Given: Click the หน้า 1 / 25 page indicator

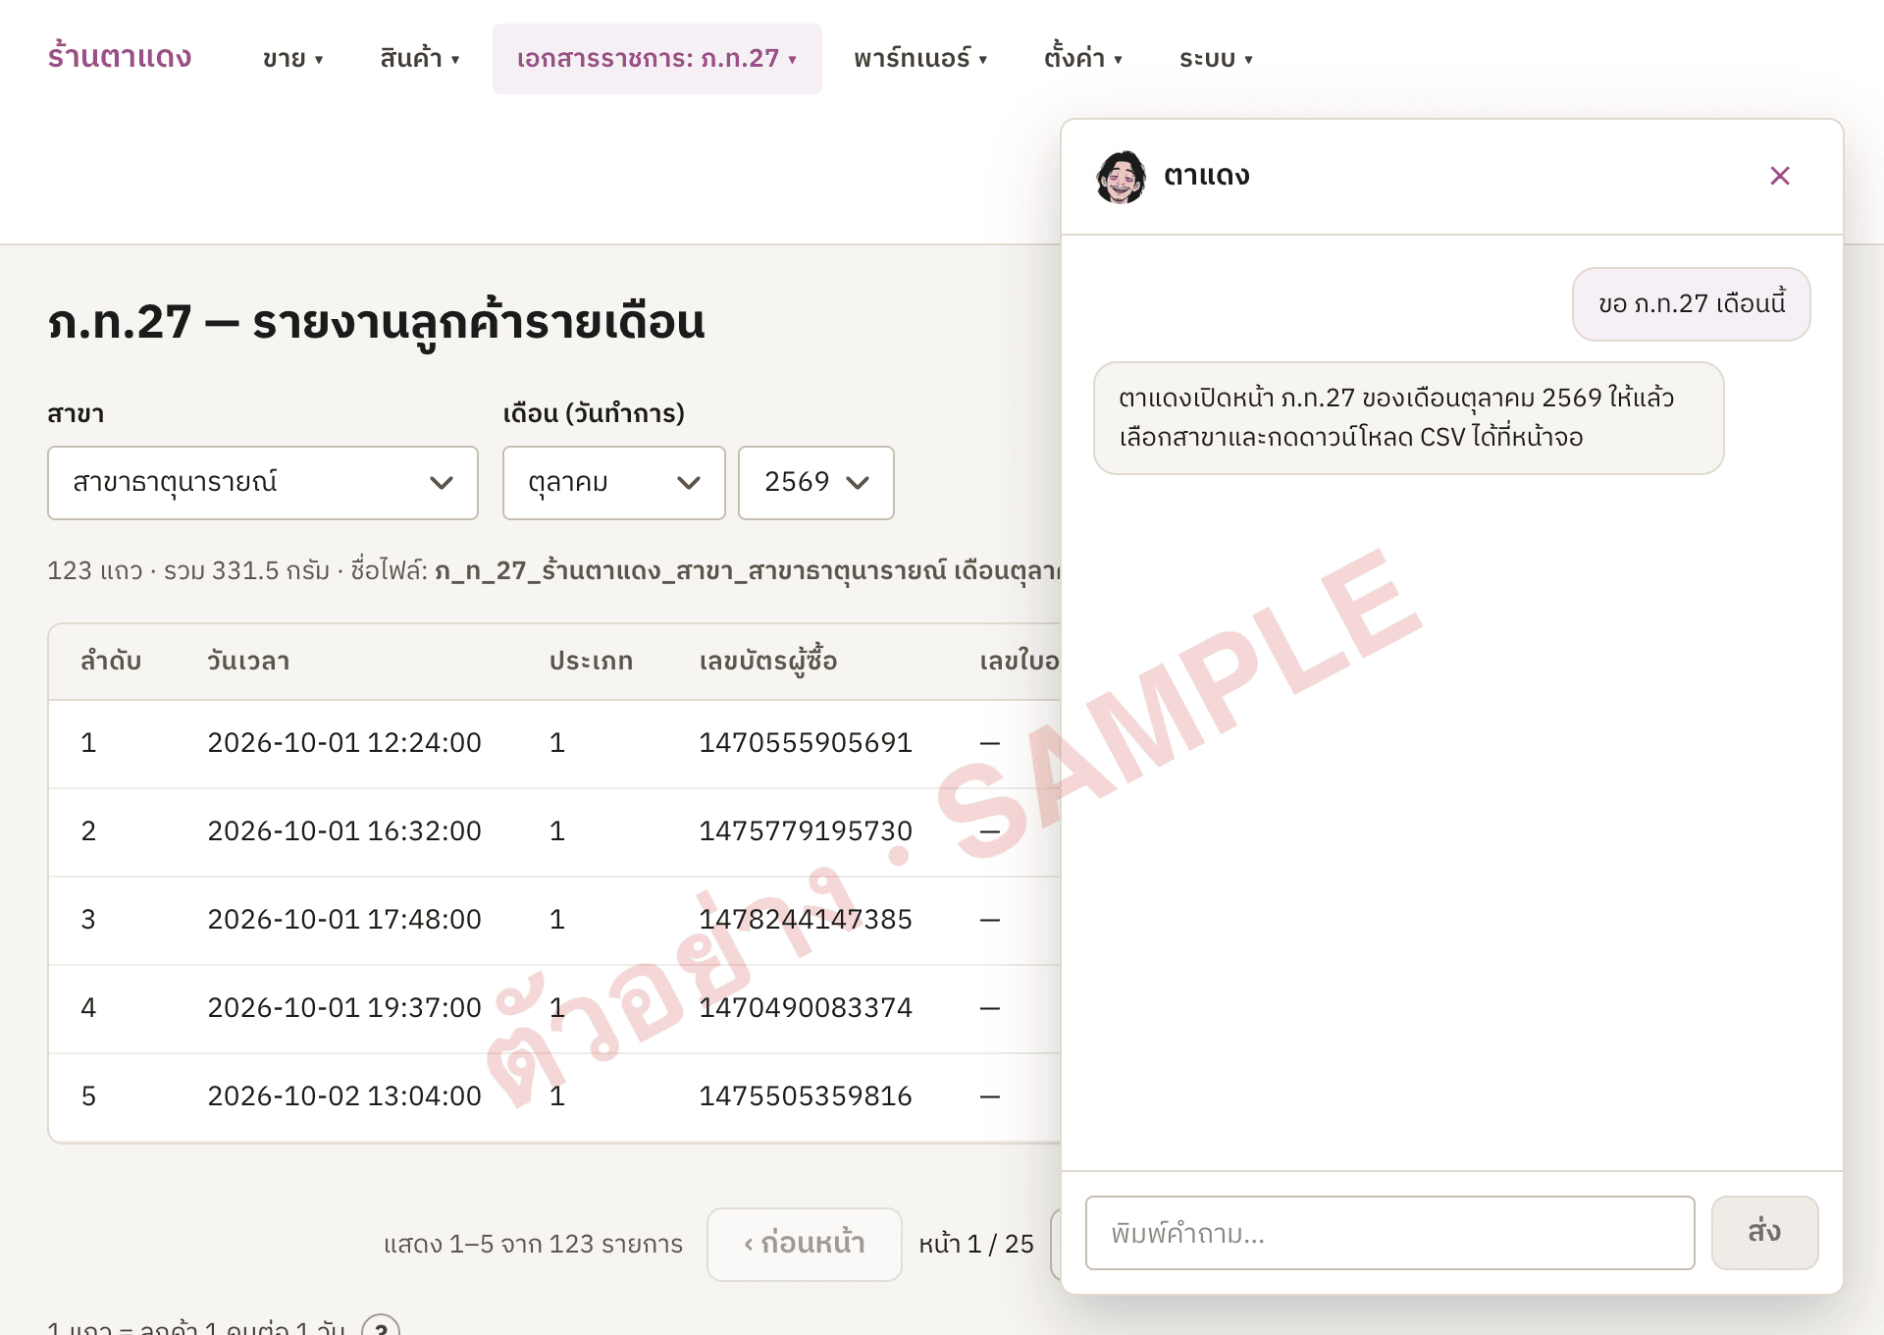Looking at the screenshot, I should pyautogui.click(x=976, y=1244).
